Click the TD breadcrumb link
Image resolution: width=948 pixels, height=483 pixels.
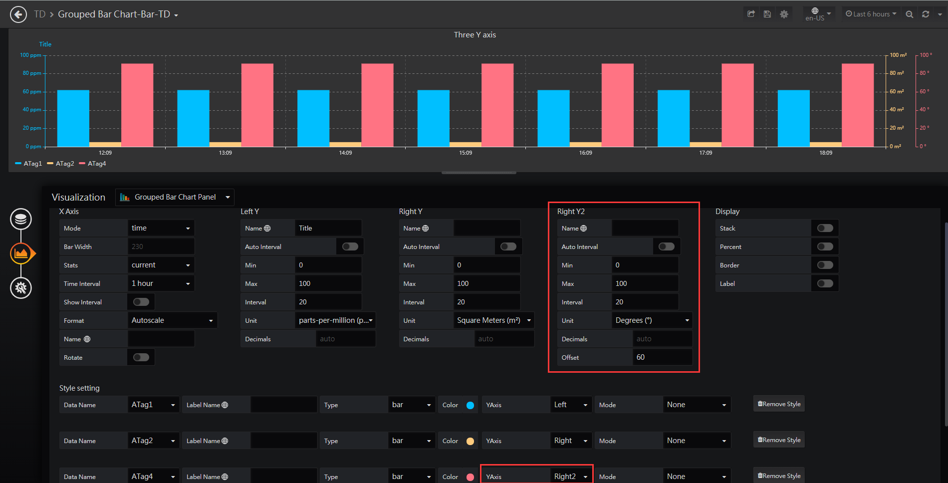(40, 14)
